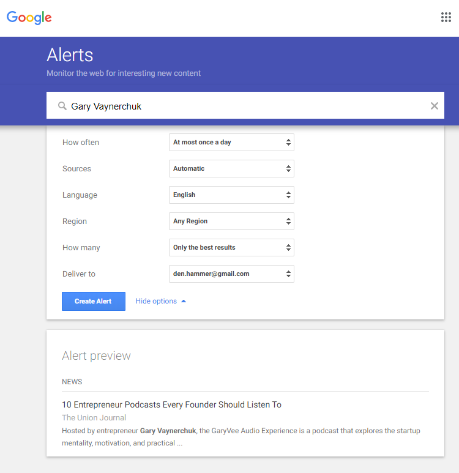459x473 pixels.
Task: Open the How many dropdown
Action: click(x=231, y=248)
